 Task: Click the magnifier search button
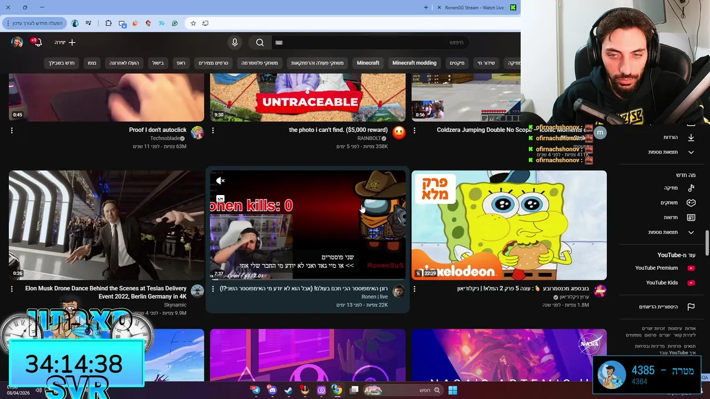tap(260, 42)
